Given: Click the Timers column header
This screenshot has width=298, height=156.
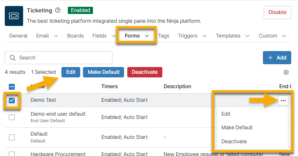Looking at the screenshot, I should pyautogui.click(x=109, y=87).
